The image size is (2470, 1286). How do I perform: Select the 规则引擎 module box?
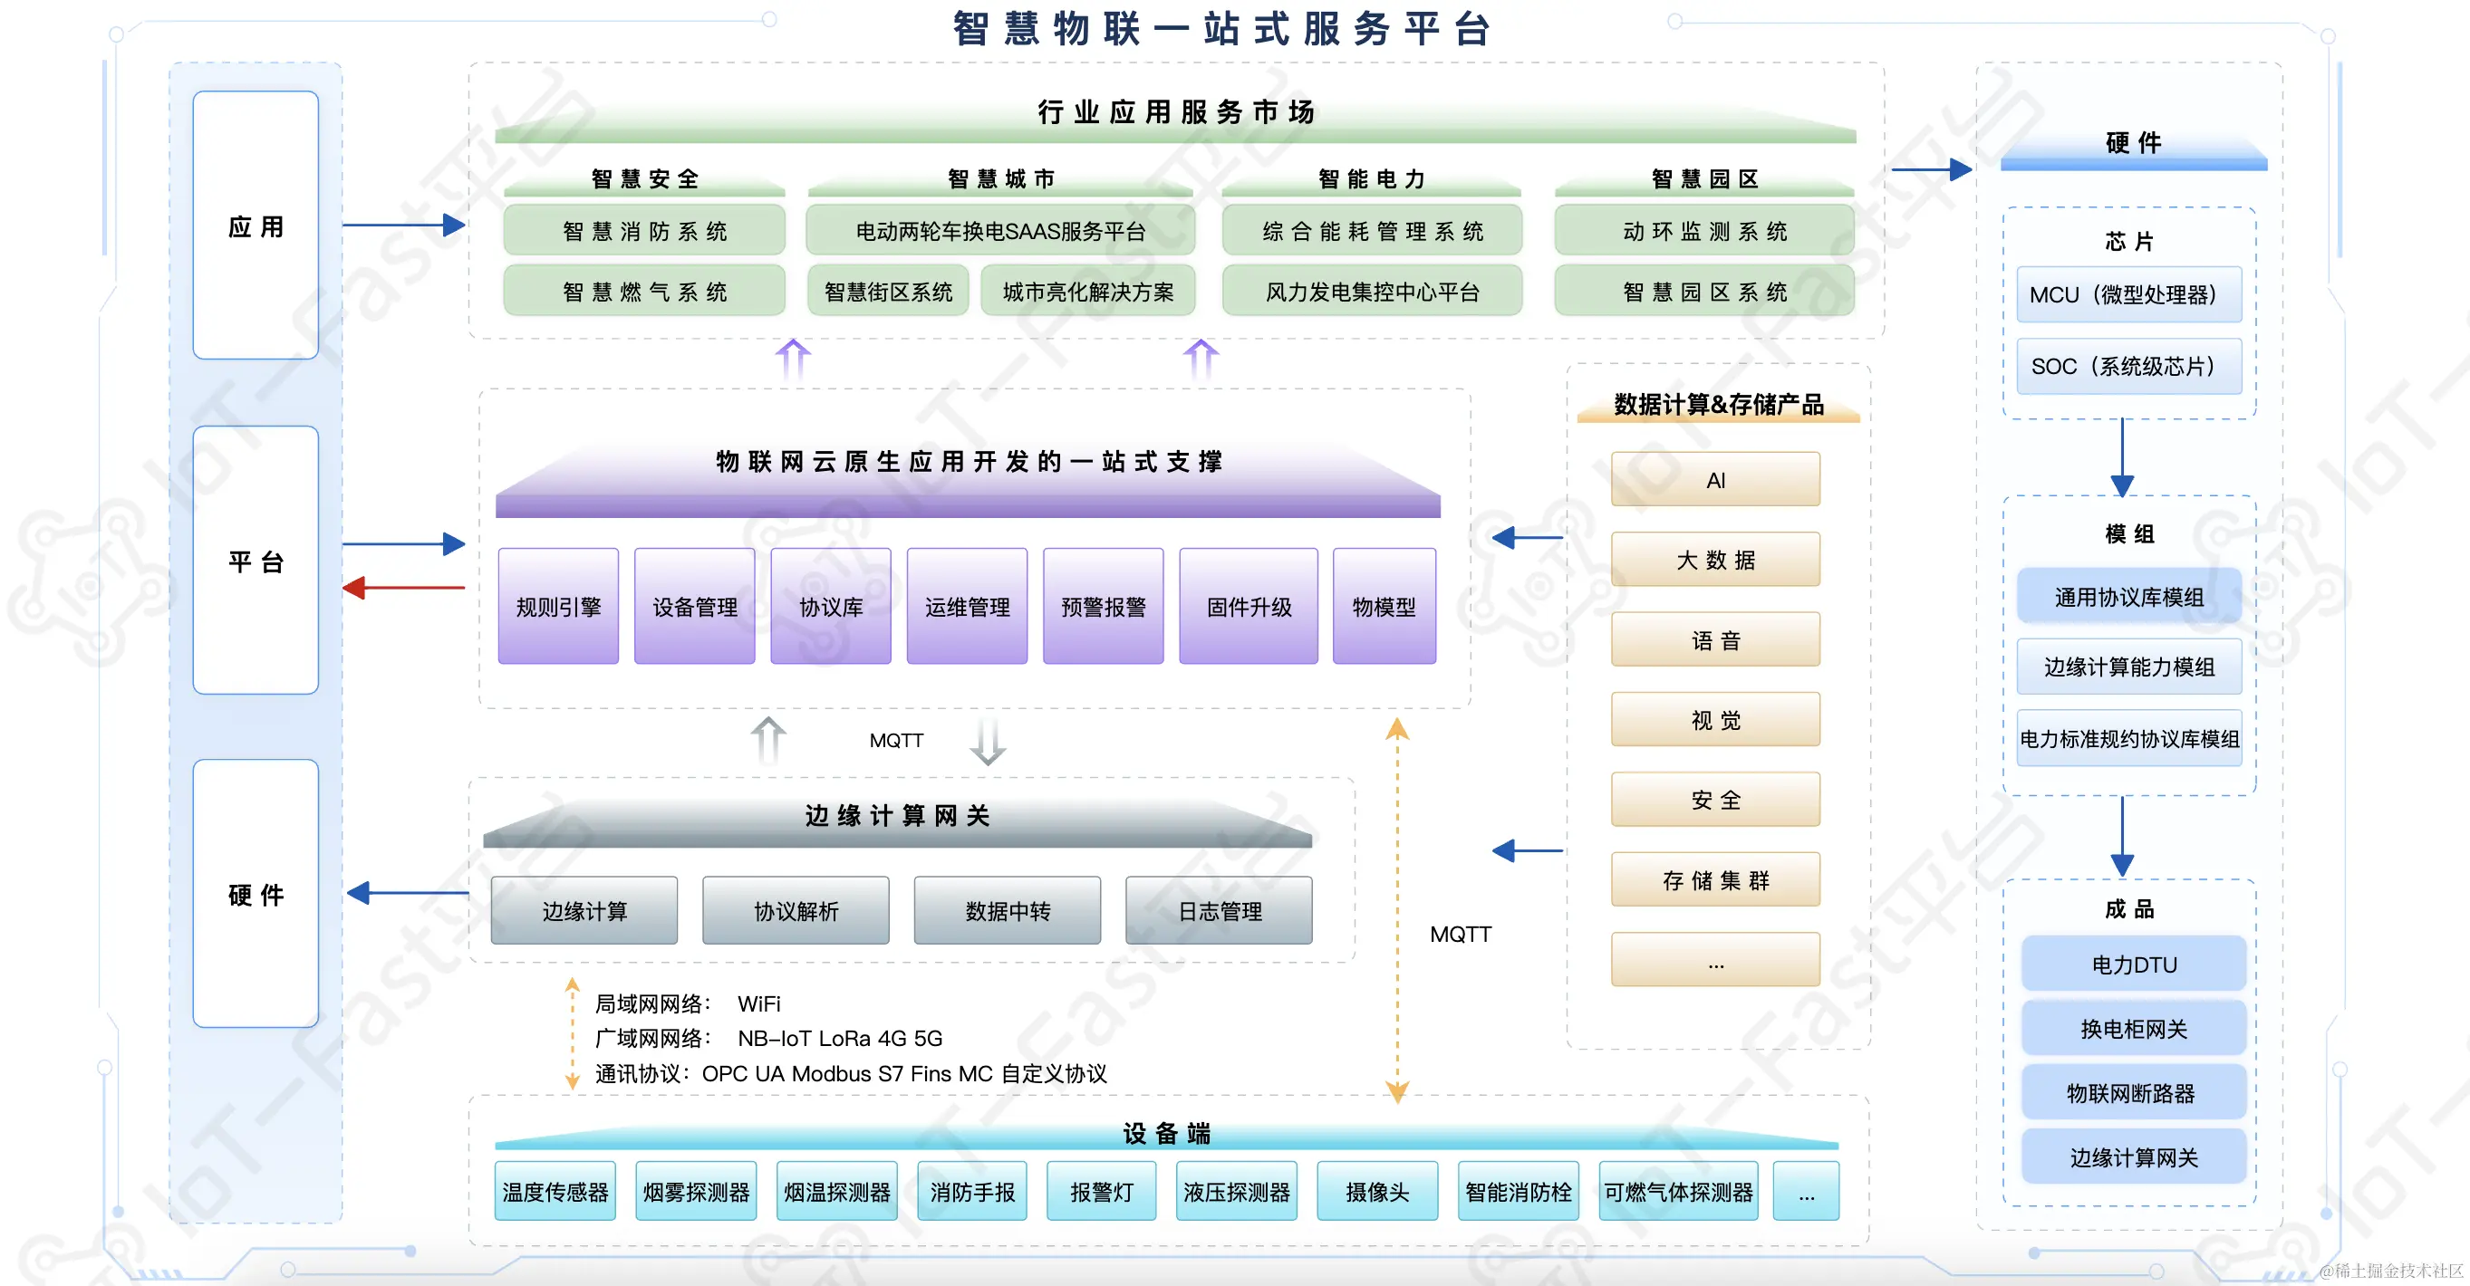[558, 606]
